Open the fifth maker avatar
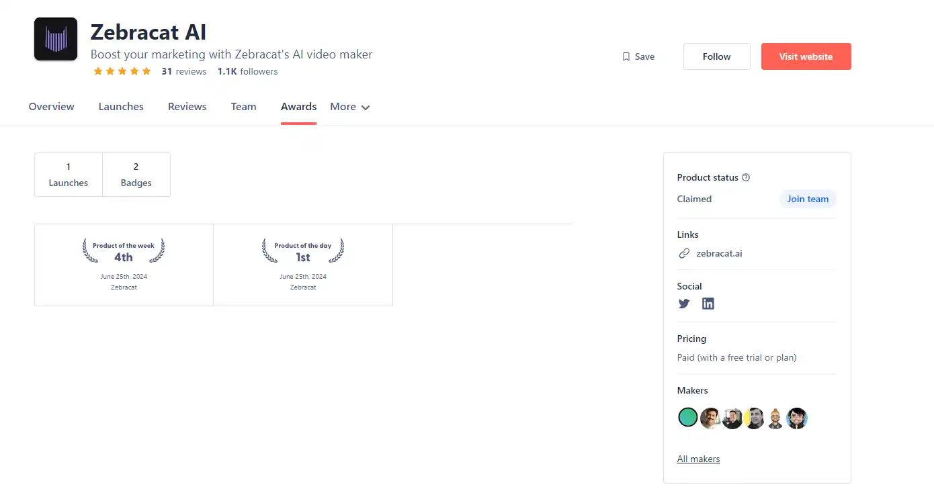The height and width of the screenshot is (495, 934). click(775, 418)
